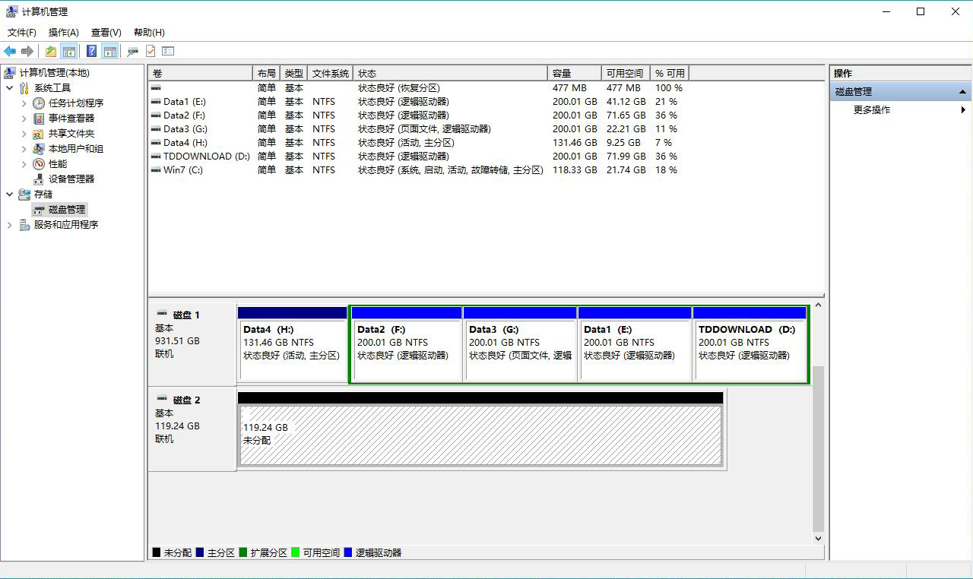The height and width of the screenshot is (579, 973).
Task: Click the Local Users and Groups icon
Action: pos(39,149)
